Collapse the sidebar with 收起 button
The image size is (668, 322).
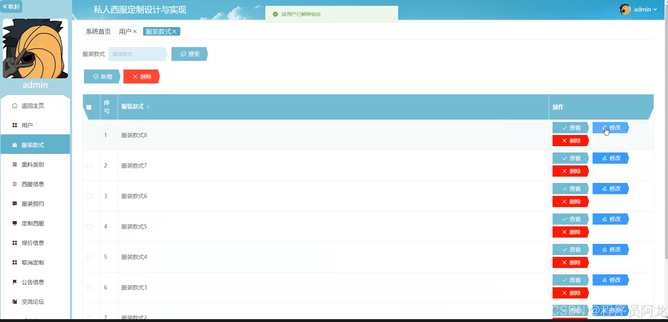11,6
